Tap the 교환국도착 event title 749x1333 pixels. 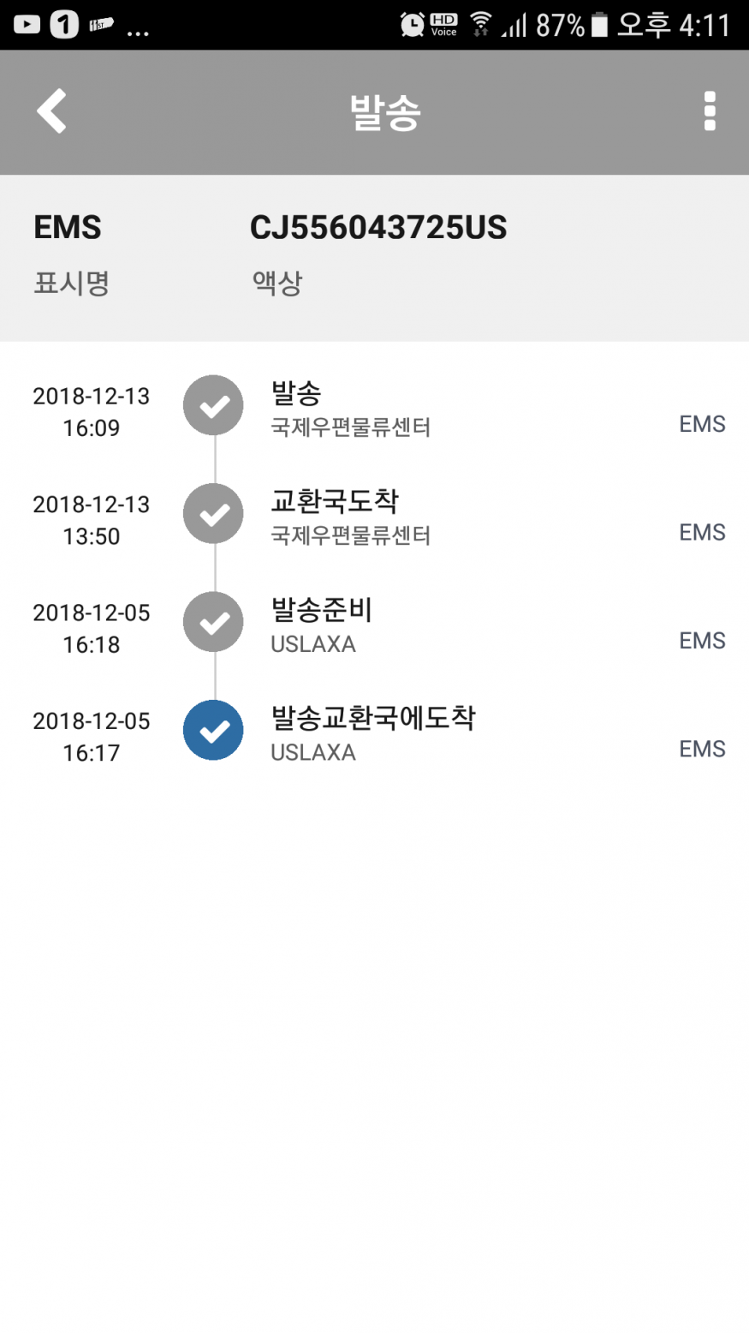tap(335, 501)
